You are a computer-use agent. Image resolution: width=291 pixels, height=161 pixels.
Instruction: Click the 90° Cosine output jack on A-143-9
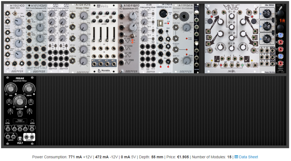pyautogui.click(x=122, y=48)
